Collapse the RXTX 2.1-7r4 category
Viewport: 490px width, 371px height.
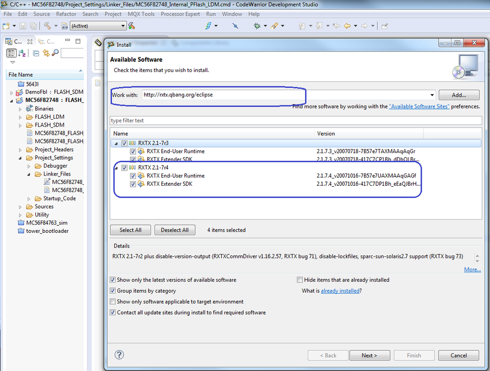[116, 168]
